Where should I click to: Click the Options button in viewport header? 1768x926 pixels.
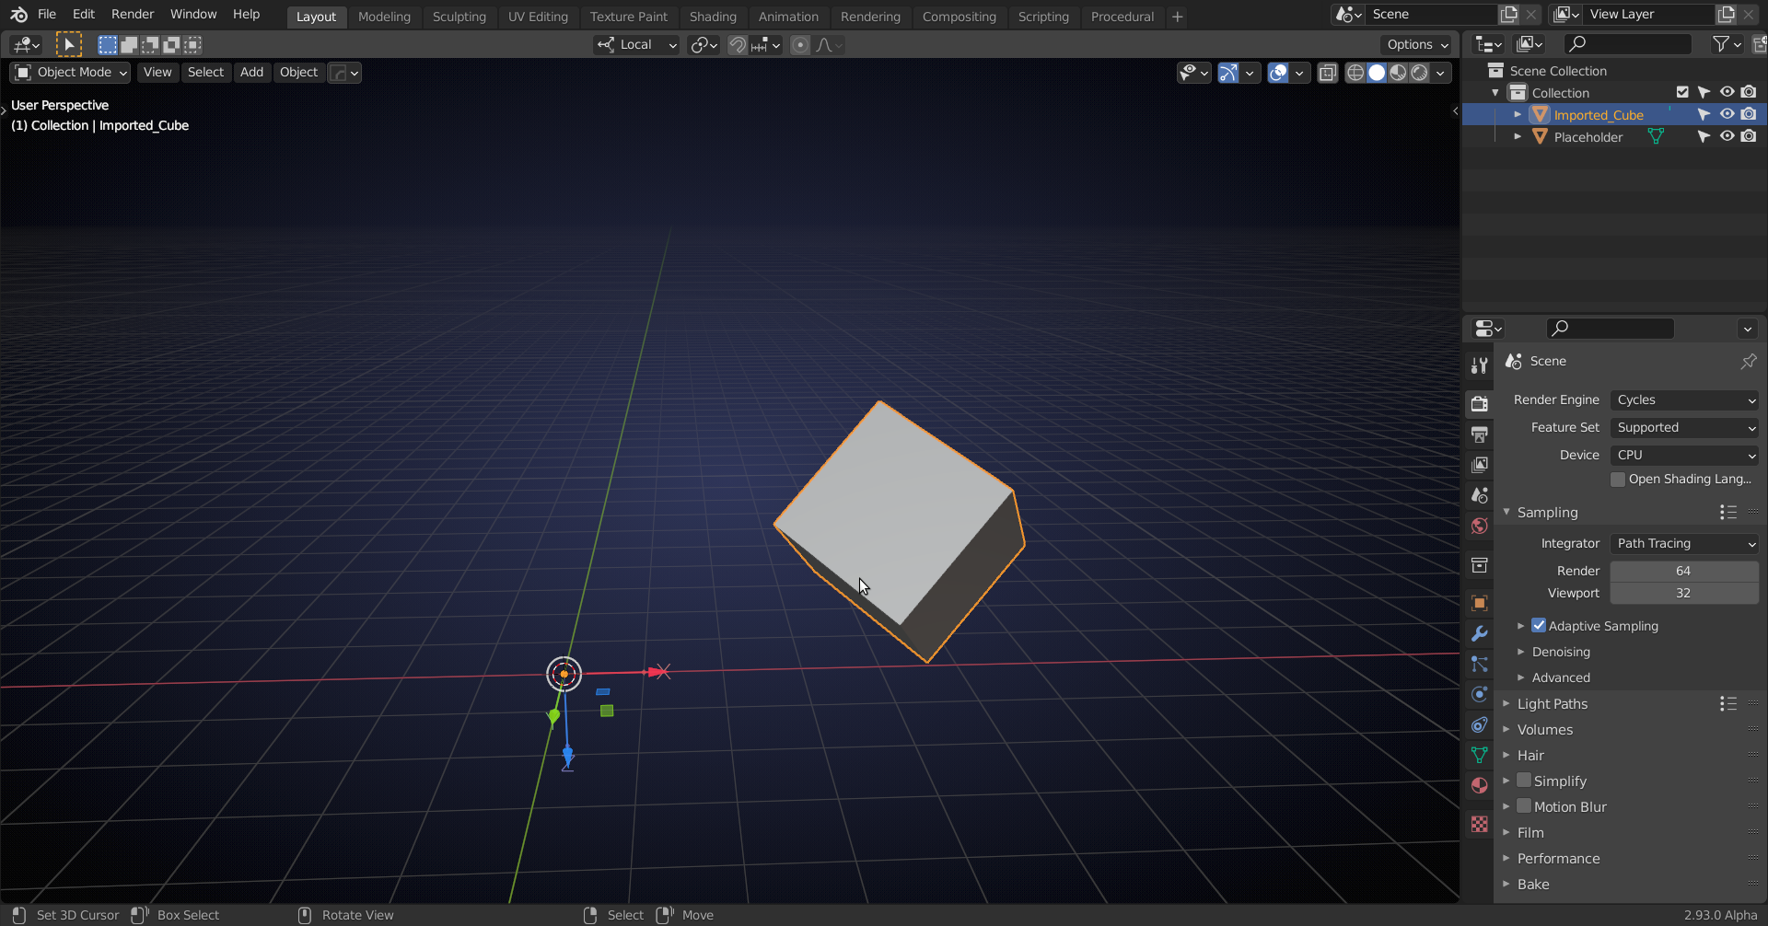pyautogui.click(x=1416, y=44)
